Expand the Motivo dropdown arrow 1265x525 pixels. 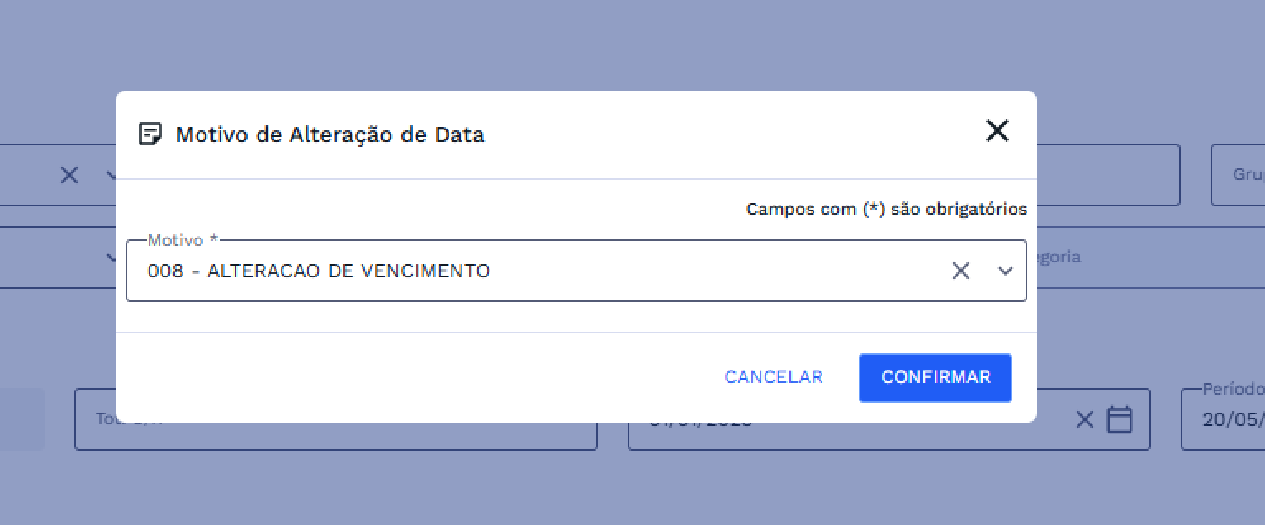click(1005, 271)
